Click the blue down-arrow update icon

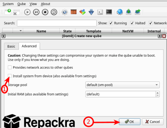tap(91, 12)
